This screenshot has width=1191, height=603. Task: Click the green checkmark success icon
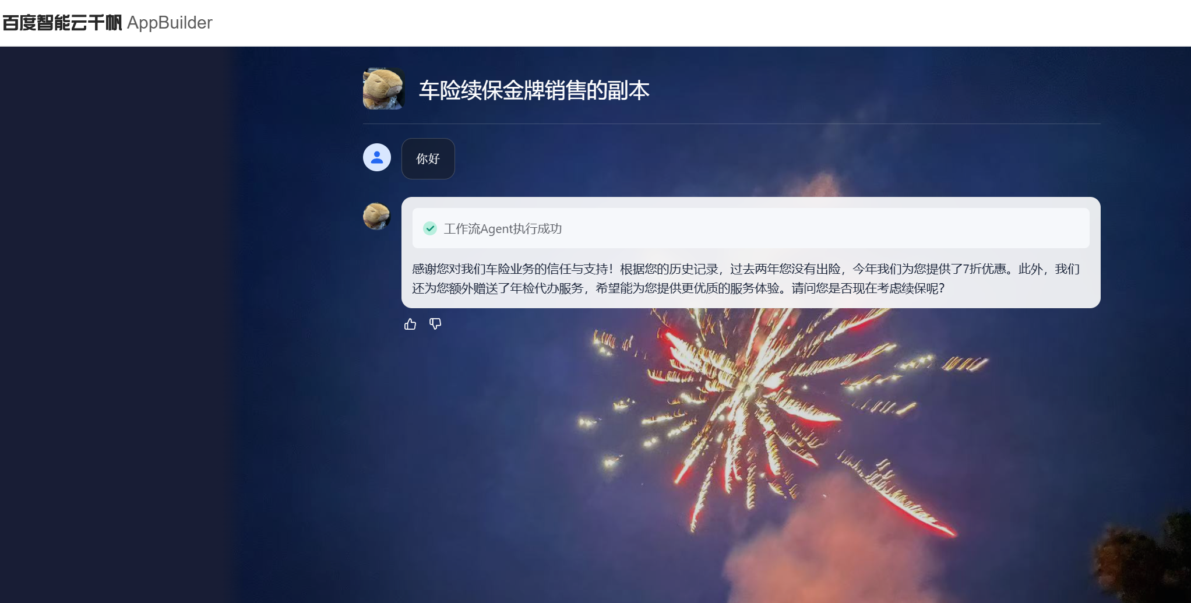point(430,228)
